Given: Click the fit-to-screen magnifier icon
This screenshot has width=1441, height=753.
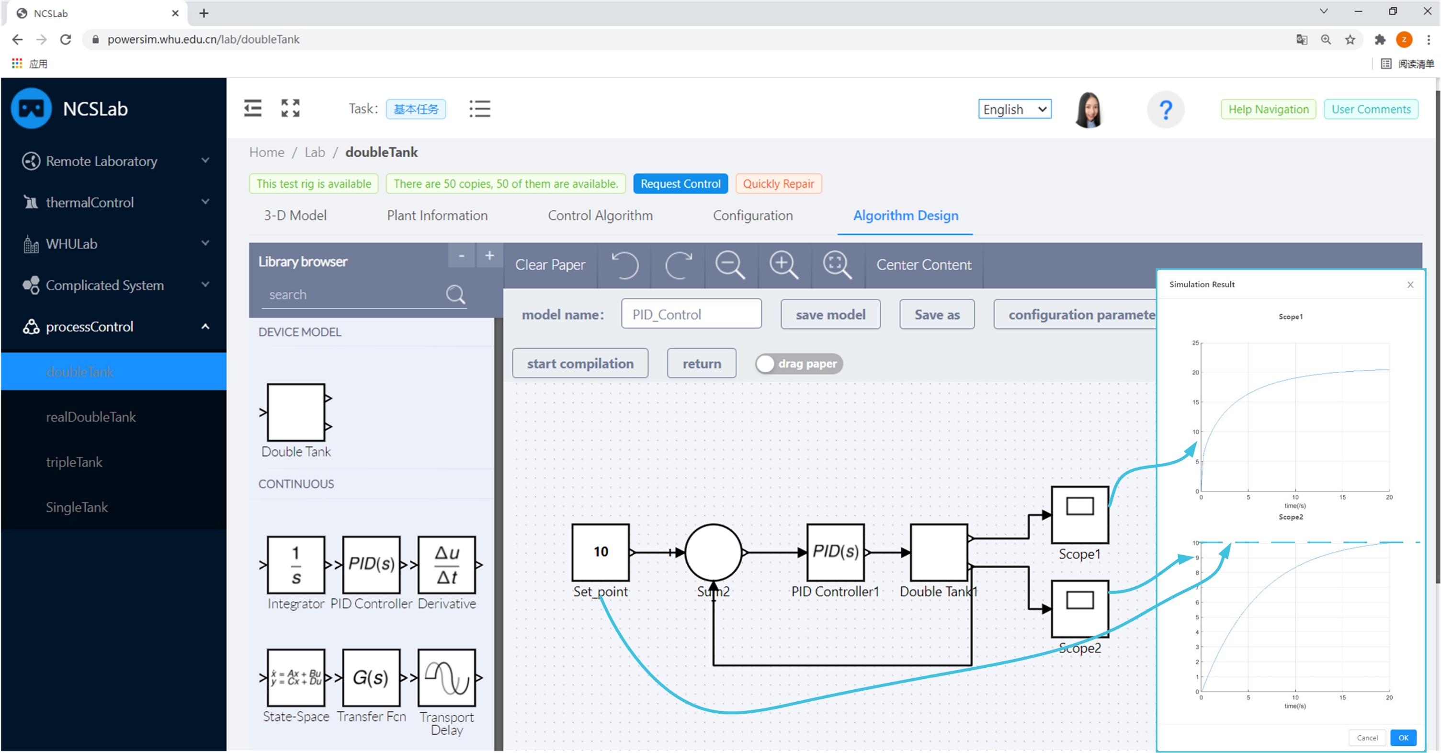Looking at the screenshot, I should click(837, 264).
